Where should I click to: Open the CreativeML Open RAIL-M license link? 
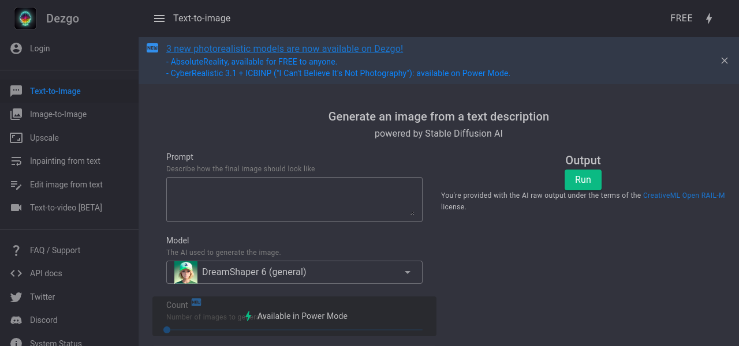pos(684,195)
